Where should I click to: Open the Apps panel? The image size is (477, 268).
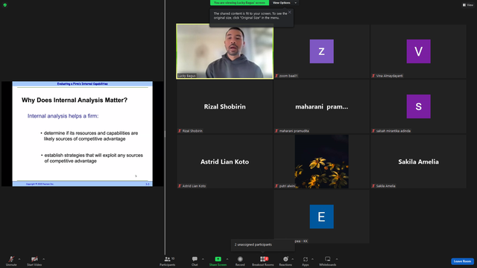306,261
